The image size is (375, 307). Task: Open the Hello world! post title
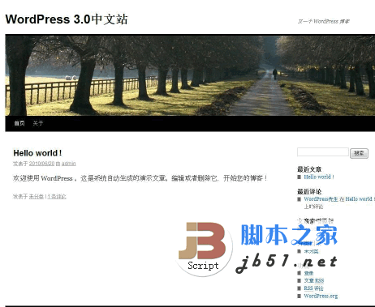[x=37, y=153]
